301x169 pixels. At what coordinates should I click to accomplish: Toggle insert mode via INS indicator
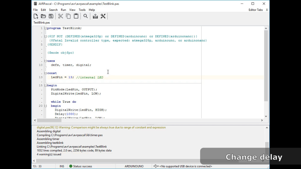coord(62,166)
